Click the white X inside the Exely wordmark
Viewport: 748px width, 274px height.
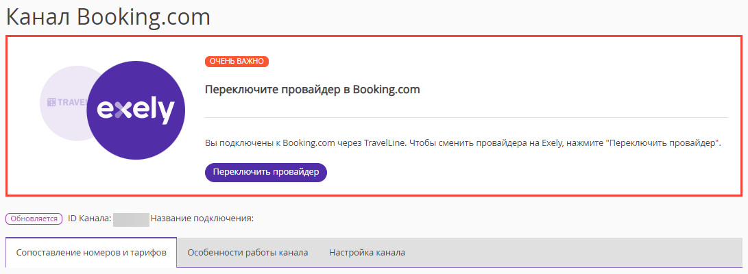124,110
